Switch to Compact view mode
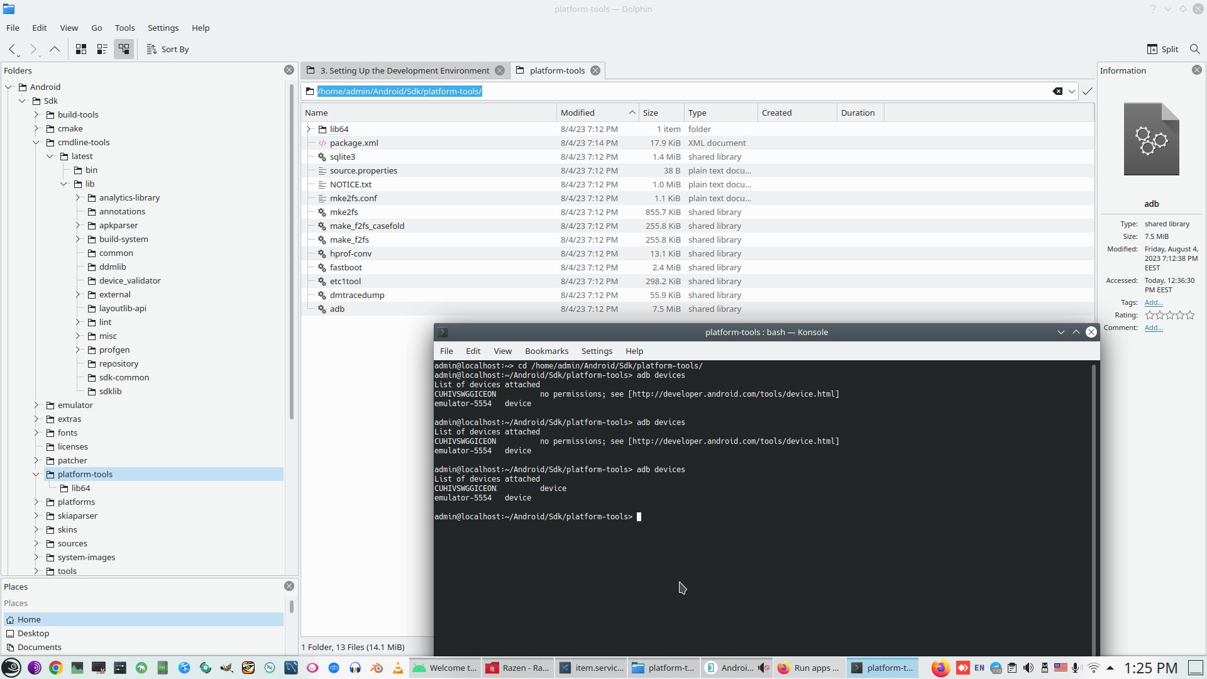Image resolution: width=1207 pixels, height=679 pixels. pyautogui.click(x=102, y=49)
